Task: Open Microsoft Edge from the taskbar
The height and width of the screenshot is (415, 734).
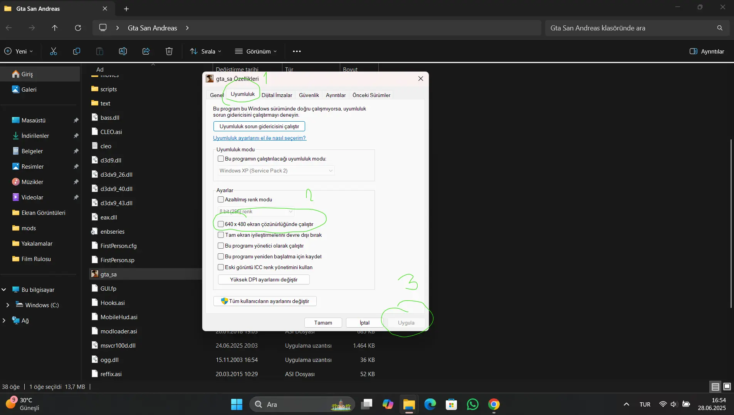Action: click(430, 404)
